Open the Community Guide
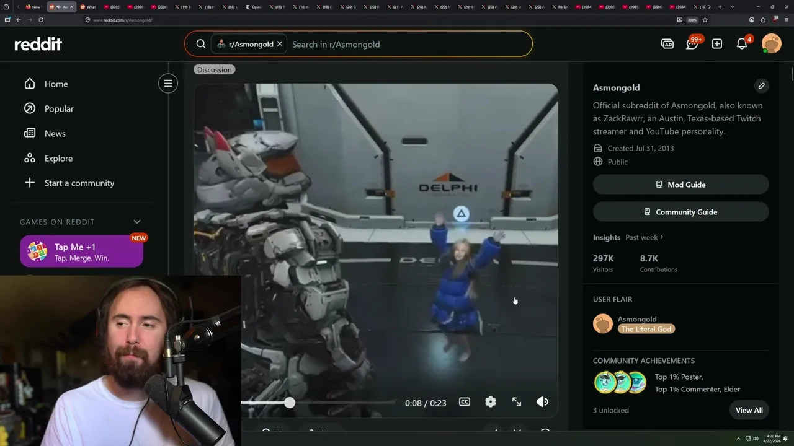 click(x=681, y=212)
